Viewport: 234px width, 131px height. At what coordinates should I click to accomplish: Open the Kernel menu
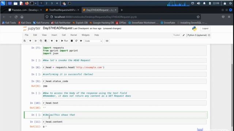pos(73,35)
